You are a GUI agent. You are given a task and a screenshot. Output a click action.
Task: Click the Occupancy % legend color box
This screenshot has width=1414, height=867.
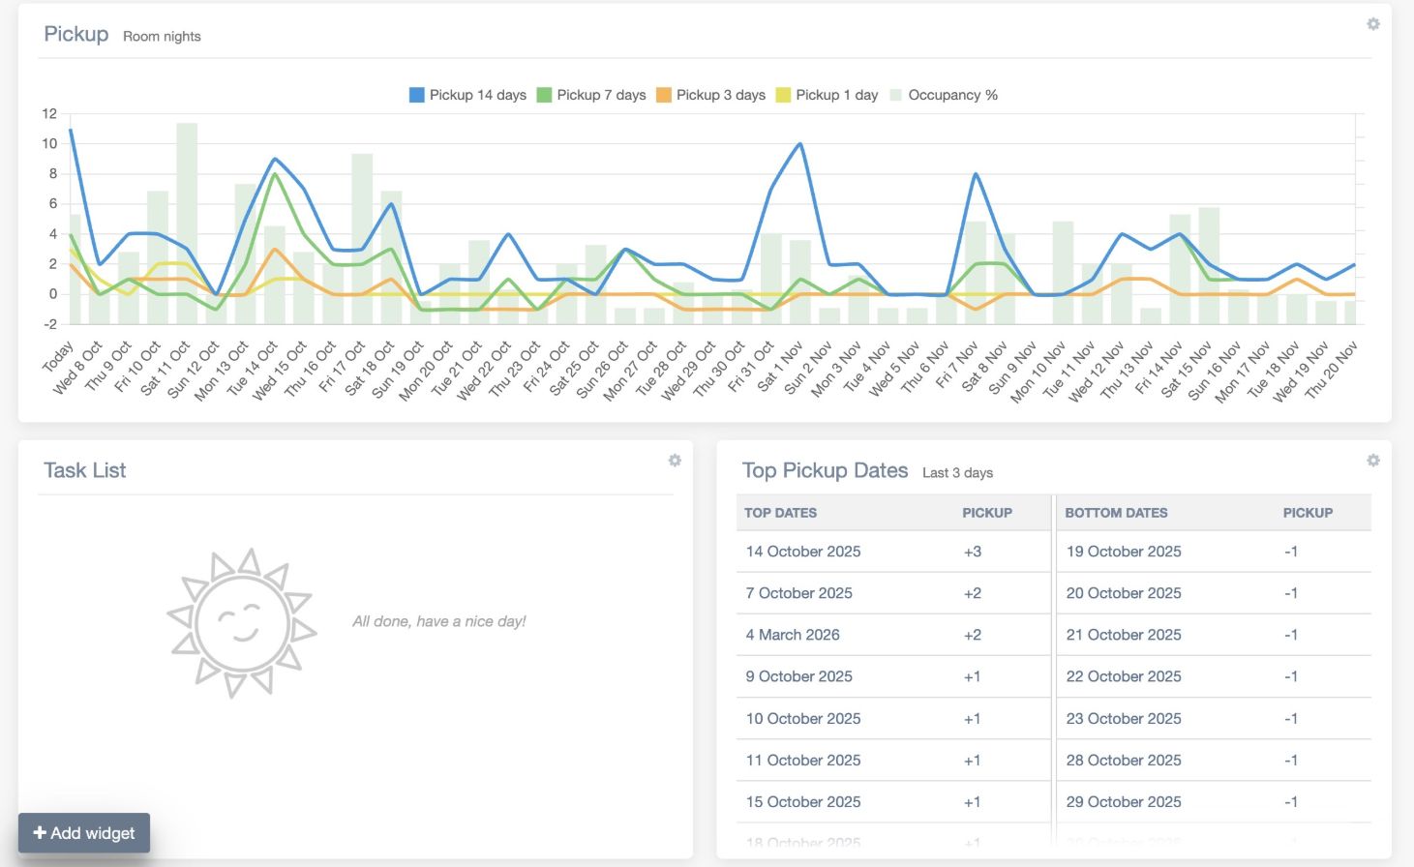[895, 95]
